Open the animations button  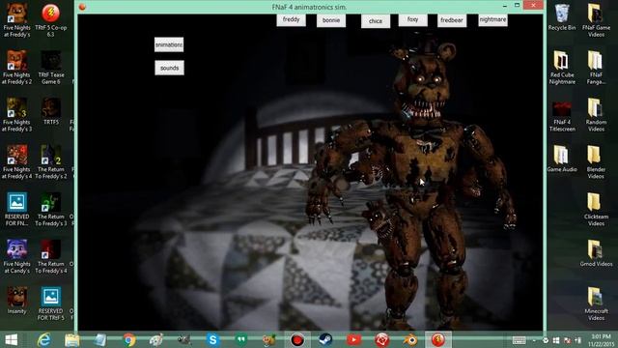[x=169, y=45]
